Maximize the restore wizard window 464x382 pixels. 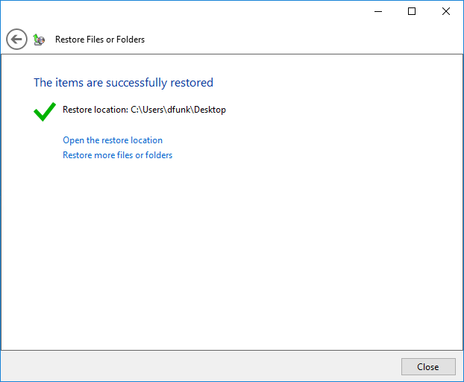[412, 11]
